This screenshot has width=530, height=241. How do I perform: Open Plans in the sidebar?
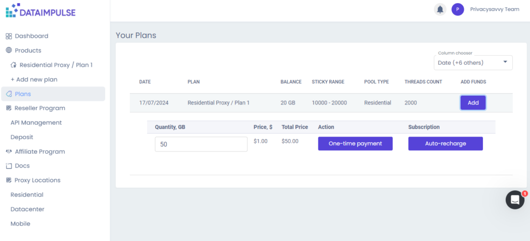[23, 94]
